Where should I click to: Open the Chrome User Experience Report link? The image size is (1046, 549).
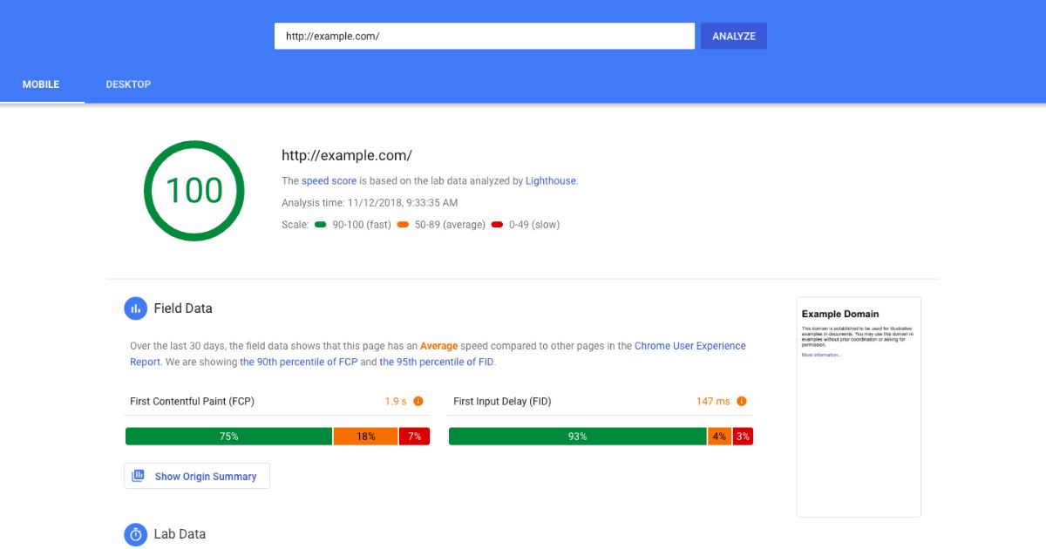438,354
